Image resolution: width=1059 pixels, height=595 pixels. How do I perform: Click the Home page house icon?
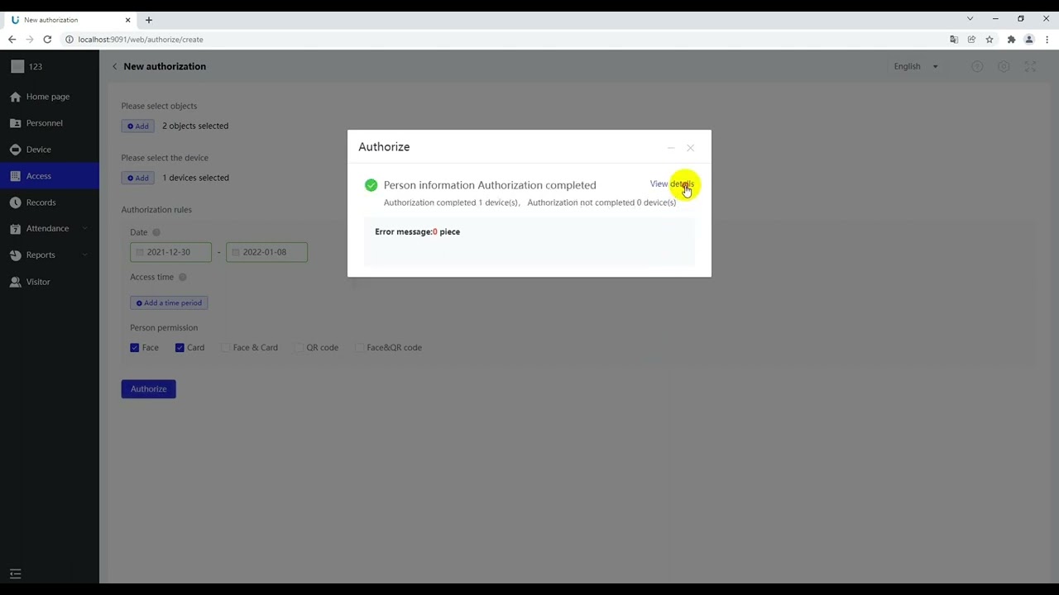tap(15, 97)
